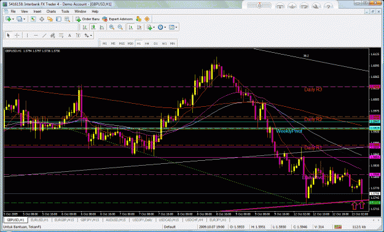Select the text label tool
The image size is (384, 232).
click(x=78, y=36)
